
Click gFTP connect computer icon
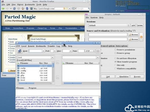click(20, 51)
